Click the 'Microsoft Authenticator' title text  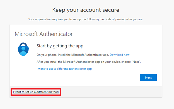(x=43, y=34)
